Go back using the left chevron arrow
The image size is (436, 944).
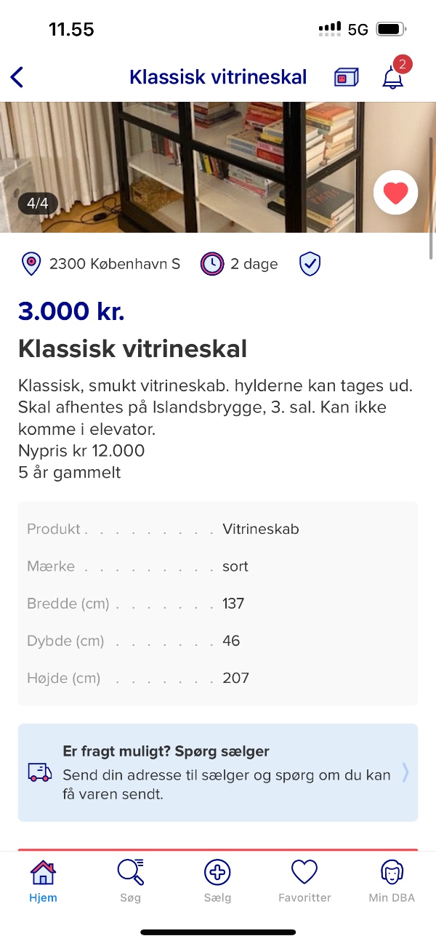pos(17,76)
